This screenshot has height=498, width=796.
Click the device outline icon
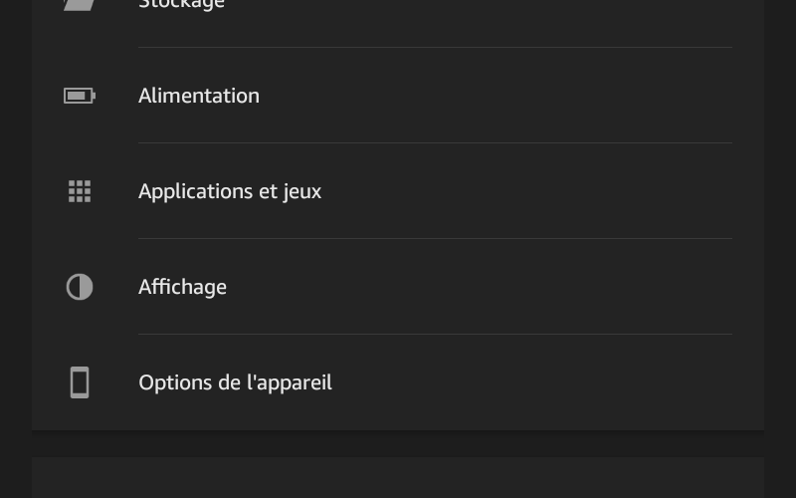80,382
